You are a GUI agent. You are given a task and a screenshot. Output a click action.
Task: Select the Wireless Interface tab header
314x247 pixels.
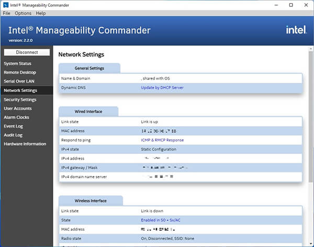pyautogui.click(x=91, y=201)
